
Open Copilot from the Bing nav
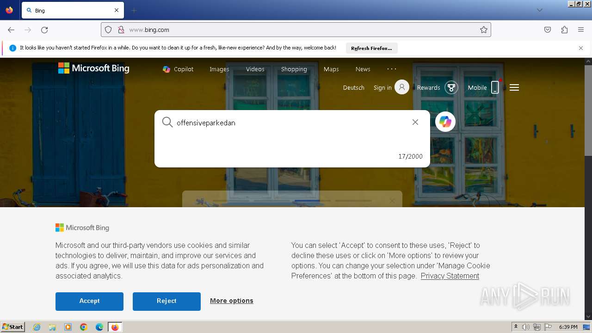click(178, 69)
